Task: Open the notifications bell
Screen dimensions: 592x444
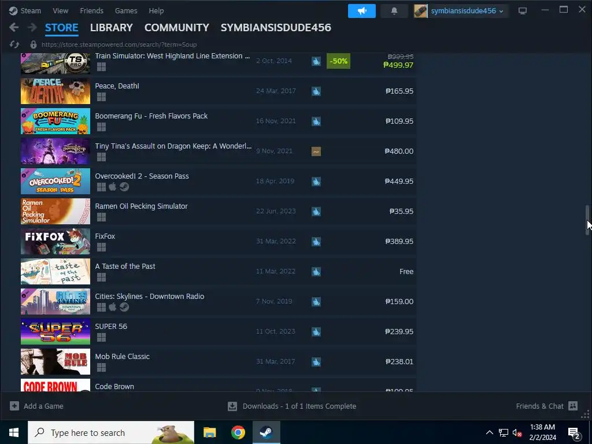Action: (x=394, y=11)
